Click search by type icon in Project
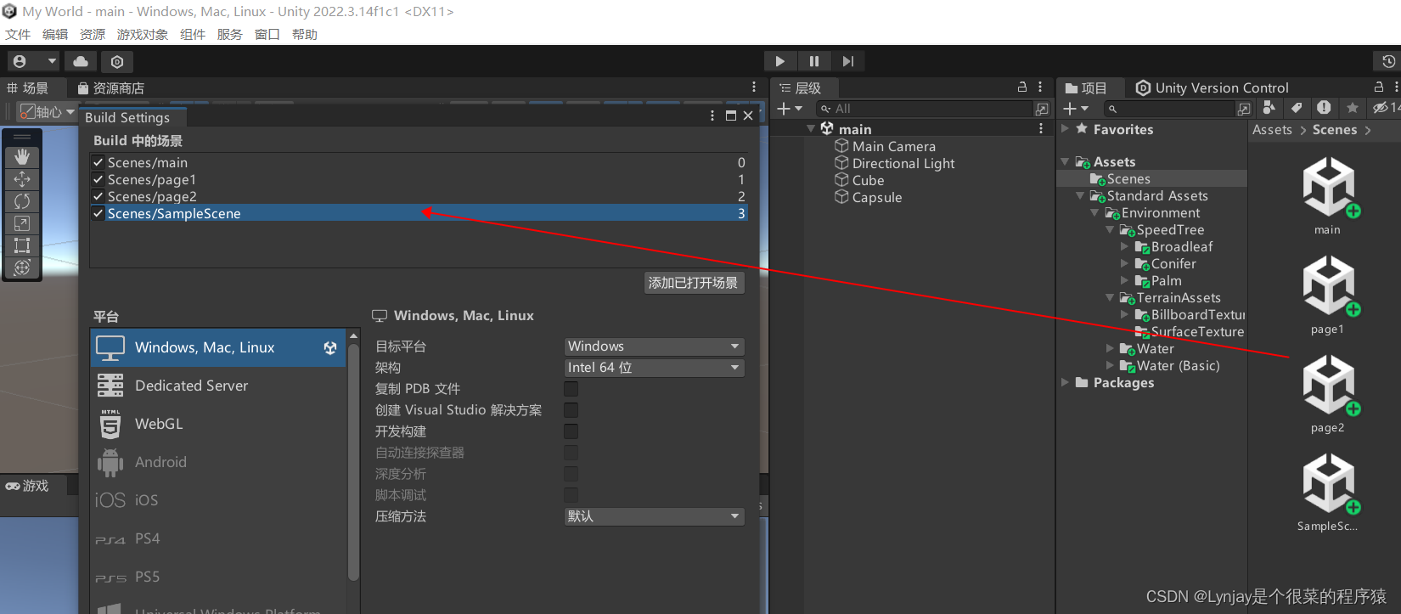Screen dimensions: 1401x614 1269,108
